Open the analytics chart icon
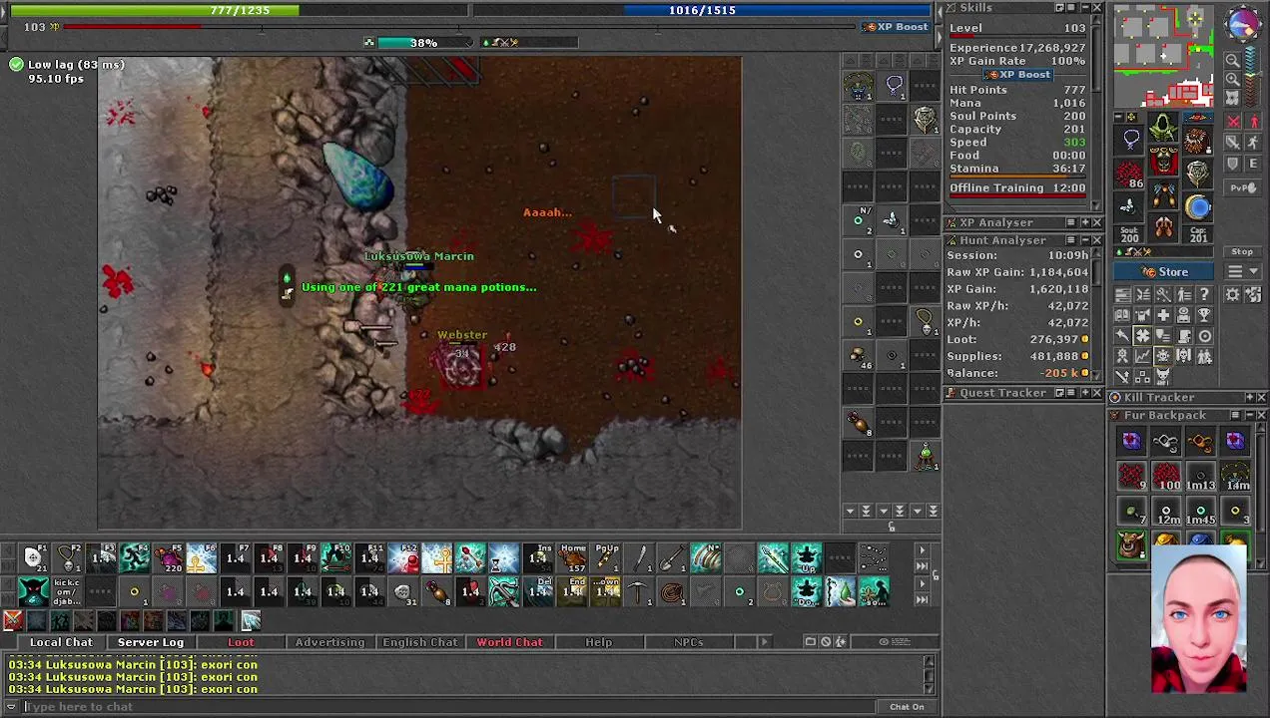This screenshot has height=718, width=1270. [x=1142, y=355]
